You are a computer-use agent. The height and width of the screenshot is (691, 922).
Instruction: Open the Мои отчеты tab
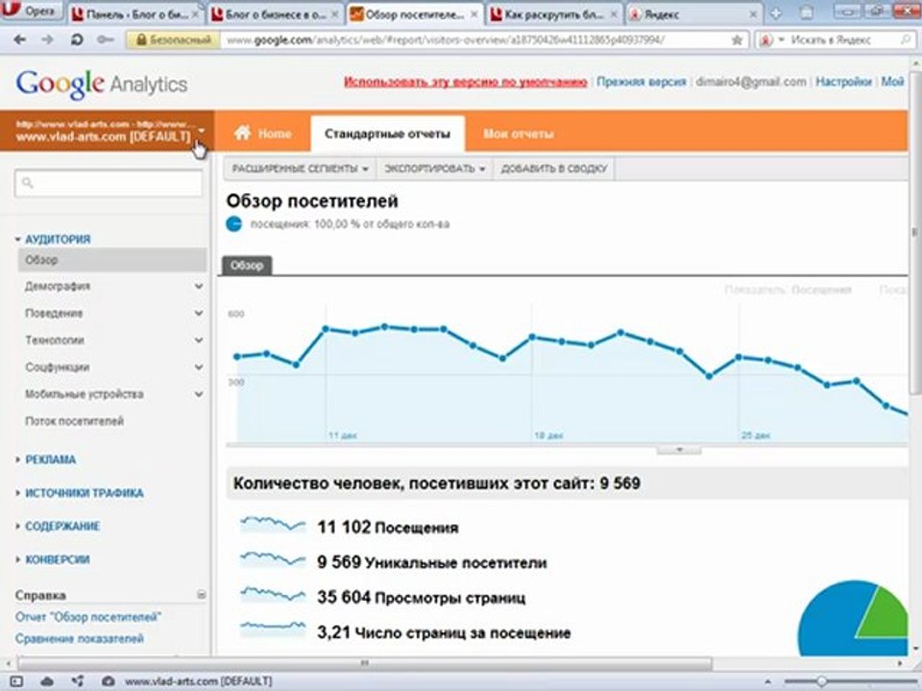tap(518, 133)
